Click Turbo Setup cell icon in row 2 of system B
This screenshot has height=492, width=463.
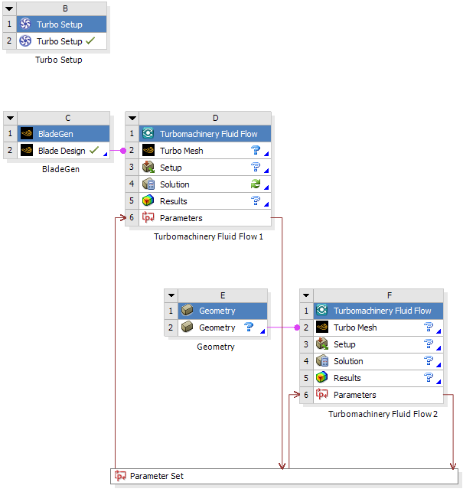click(25, 41)
